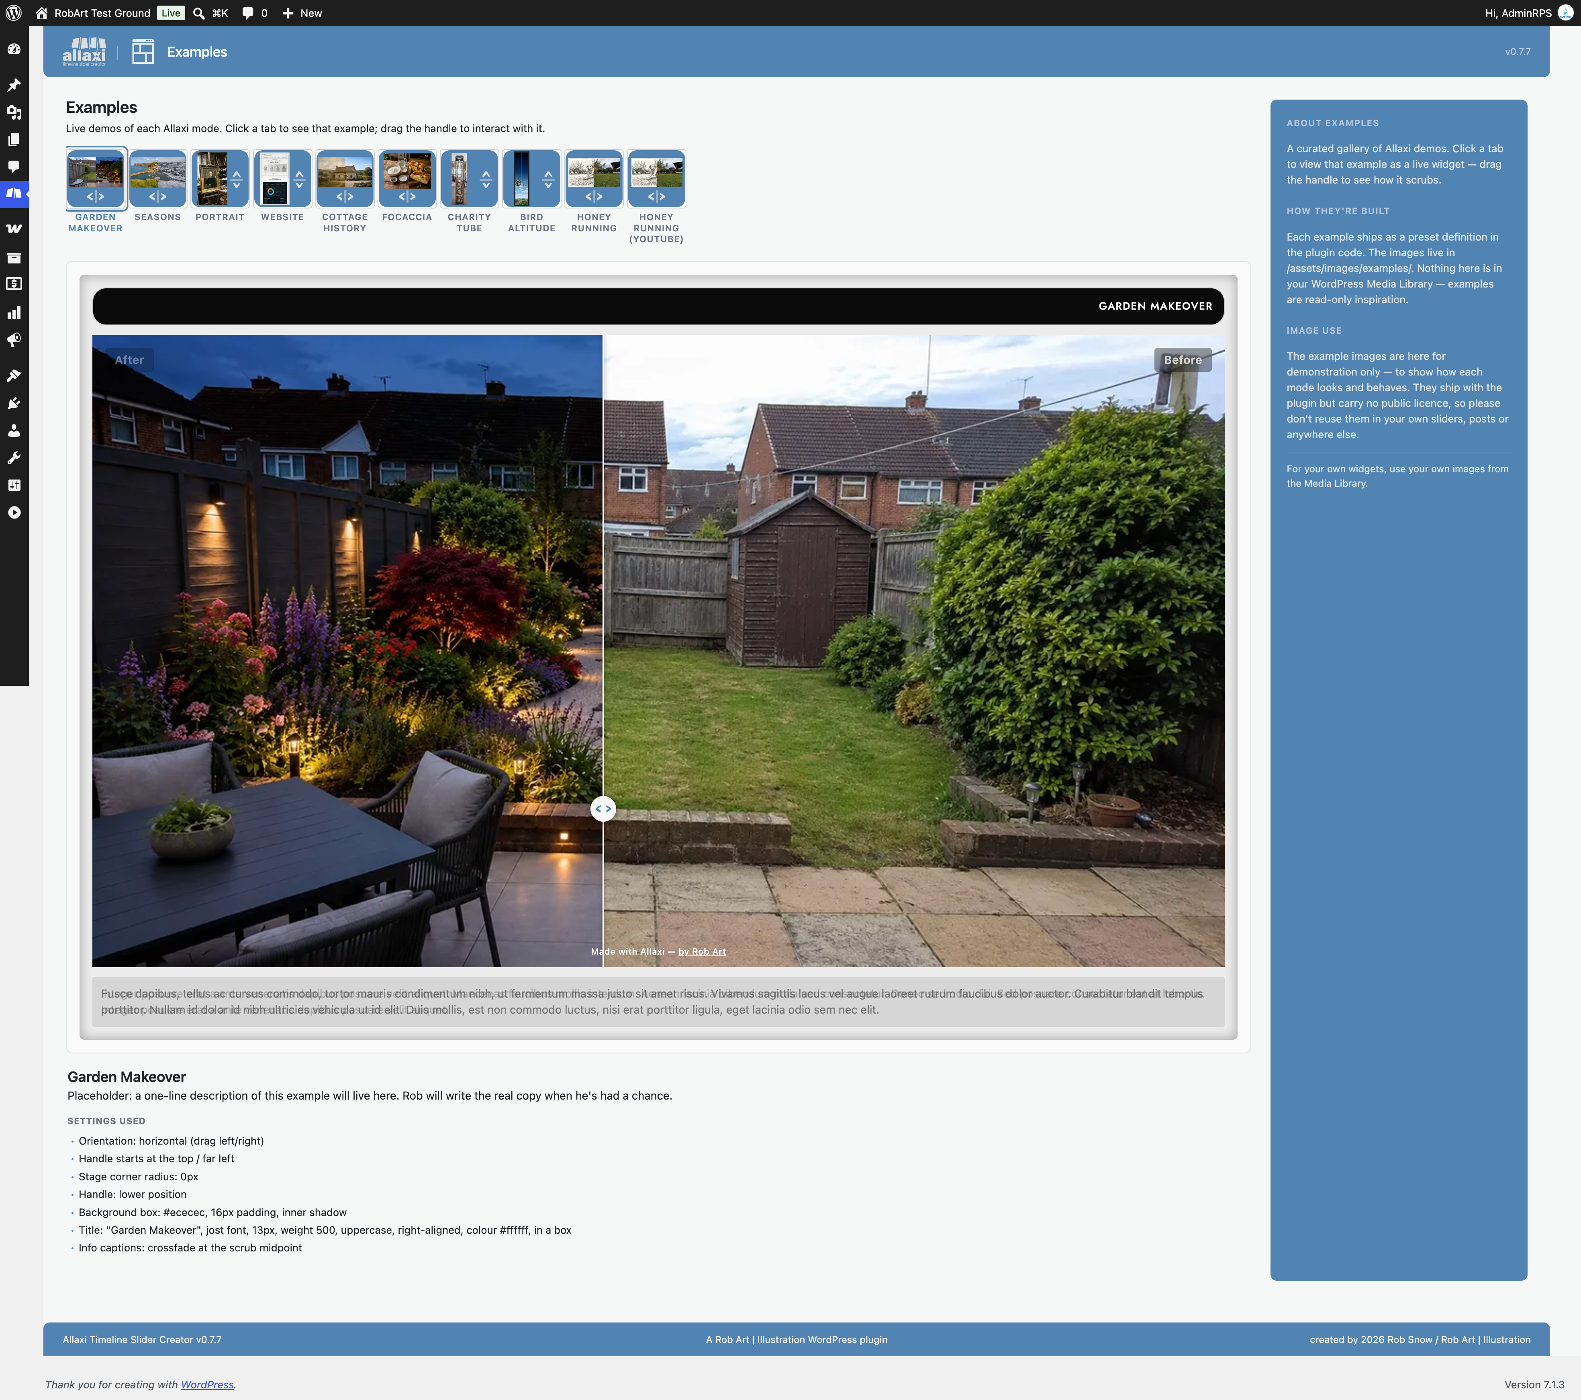This screenshot has width=1581, height=1400.
Task: Open the Analytics bar chart icon
Action: (14, 312)
